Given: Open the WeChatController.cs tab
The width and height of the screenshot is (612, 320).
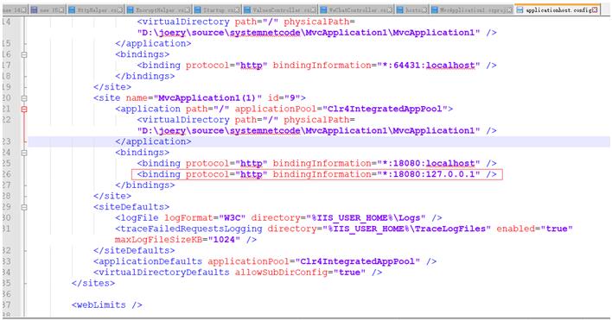Looking at the screenshot, I should coord(357,9).
